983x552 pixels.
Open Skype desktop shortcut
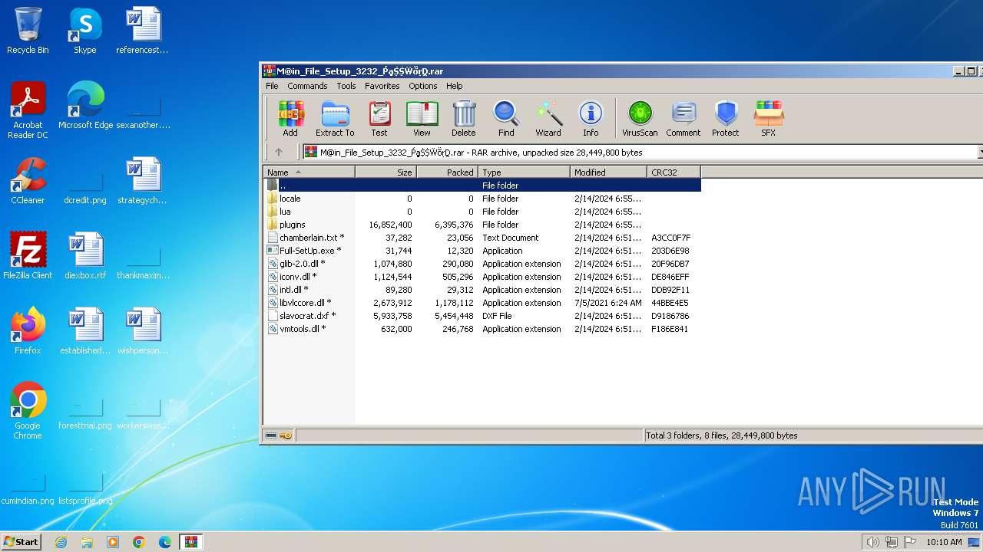[84, 31]
